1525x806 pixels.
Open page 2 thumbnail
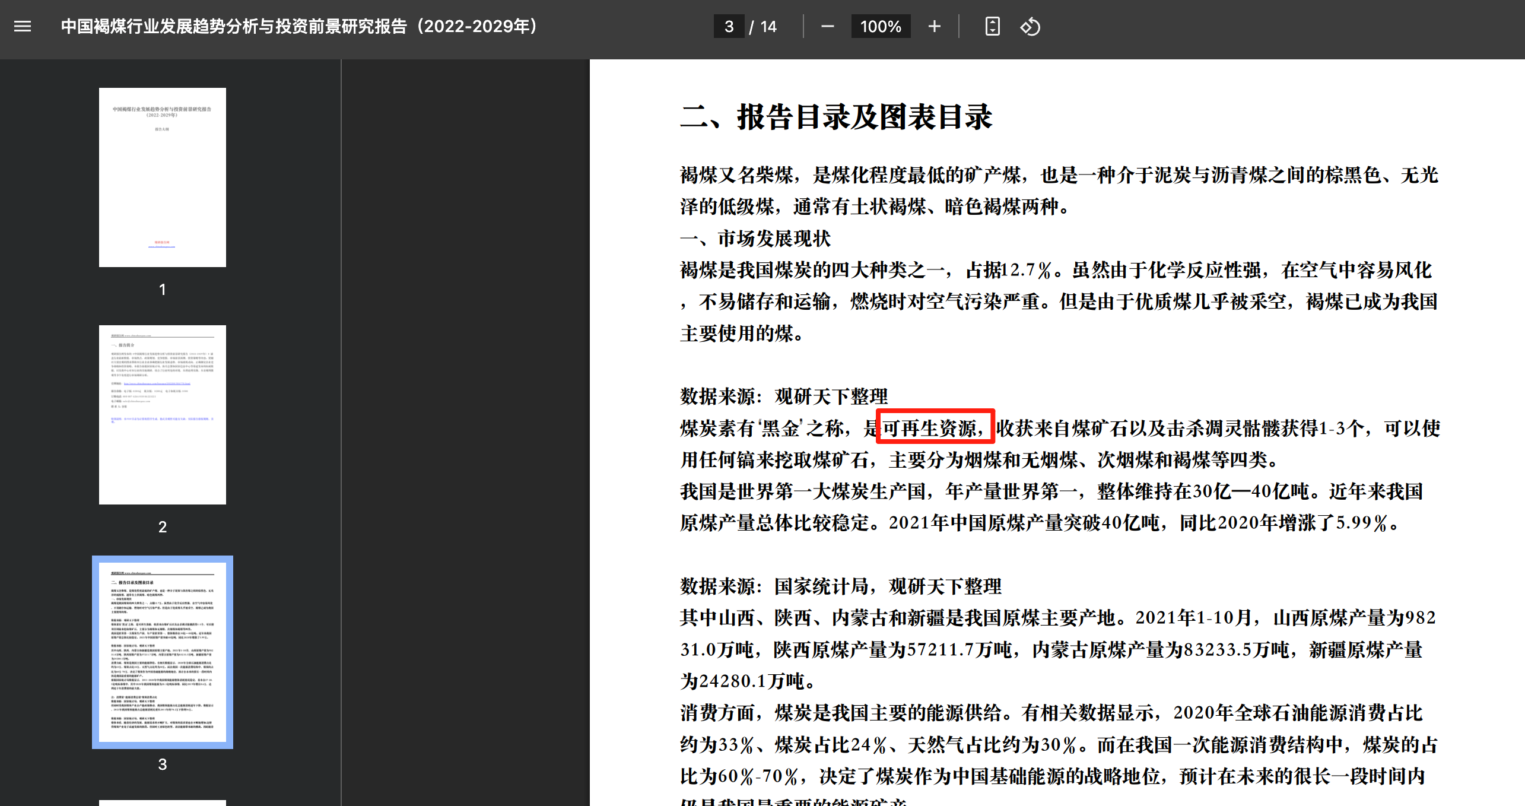162,414
